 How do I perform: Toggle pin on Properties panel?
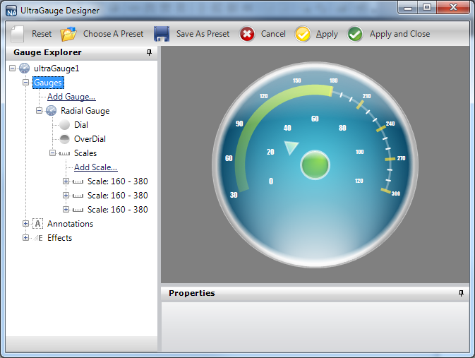461,293
